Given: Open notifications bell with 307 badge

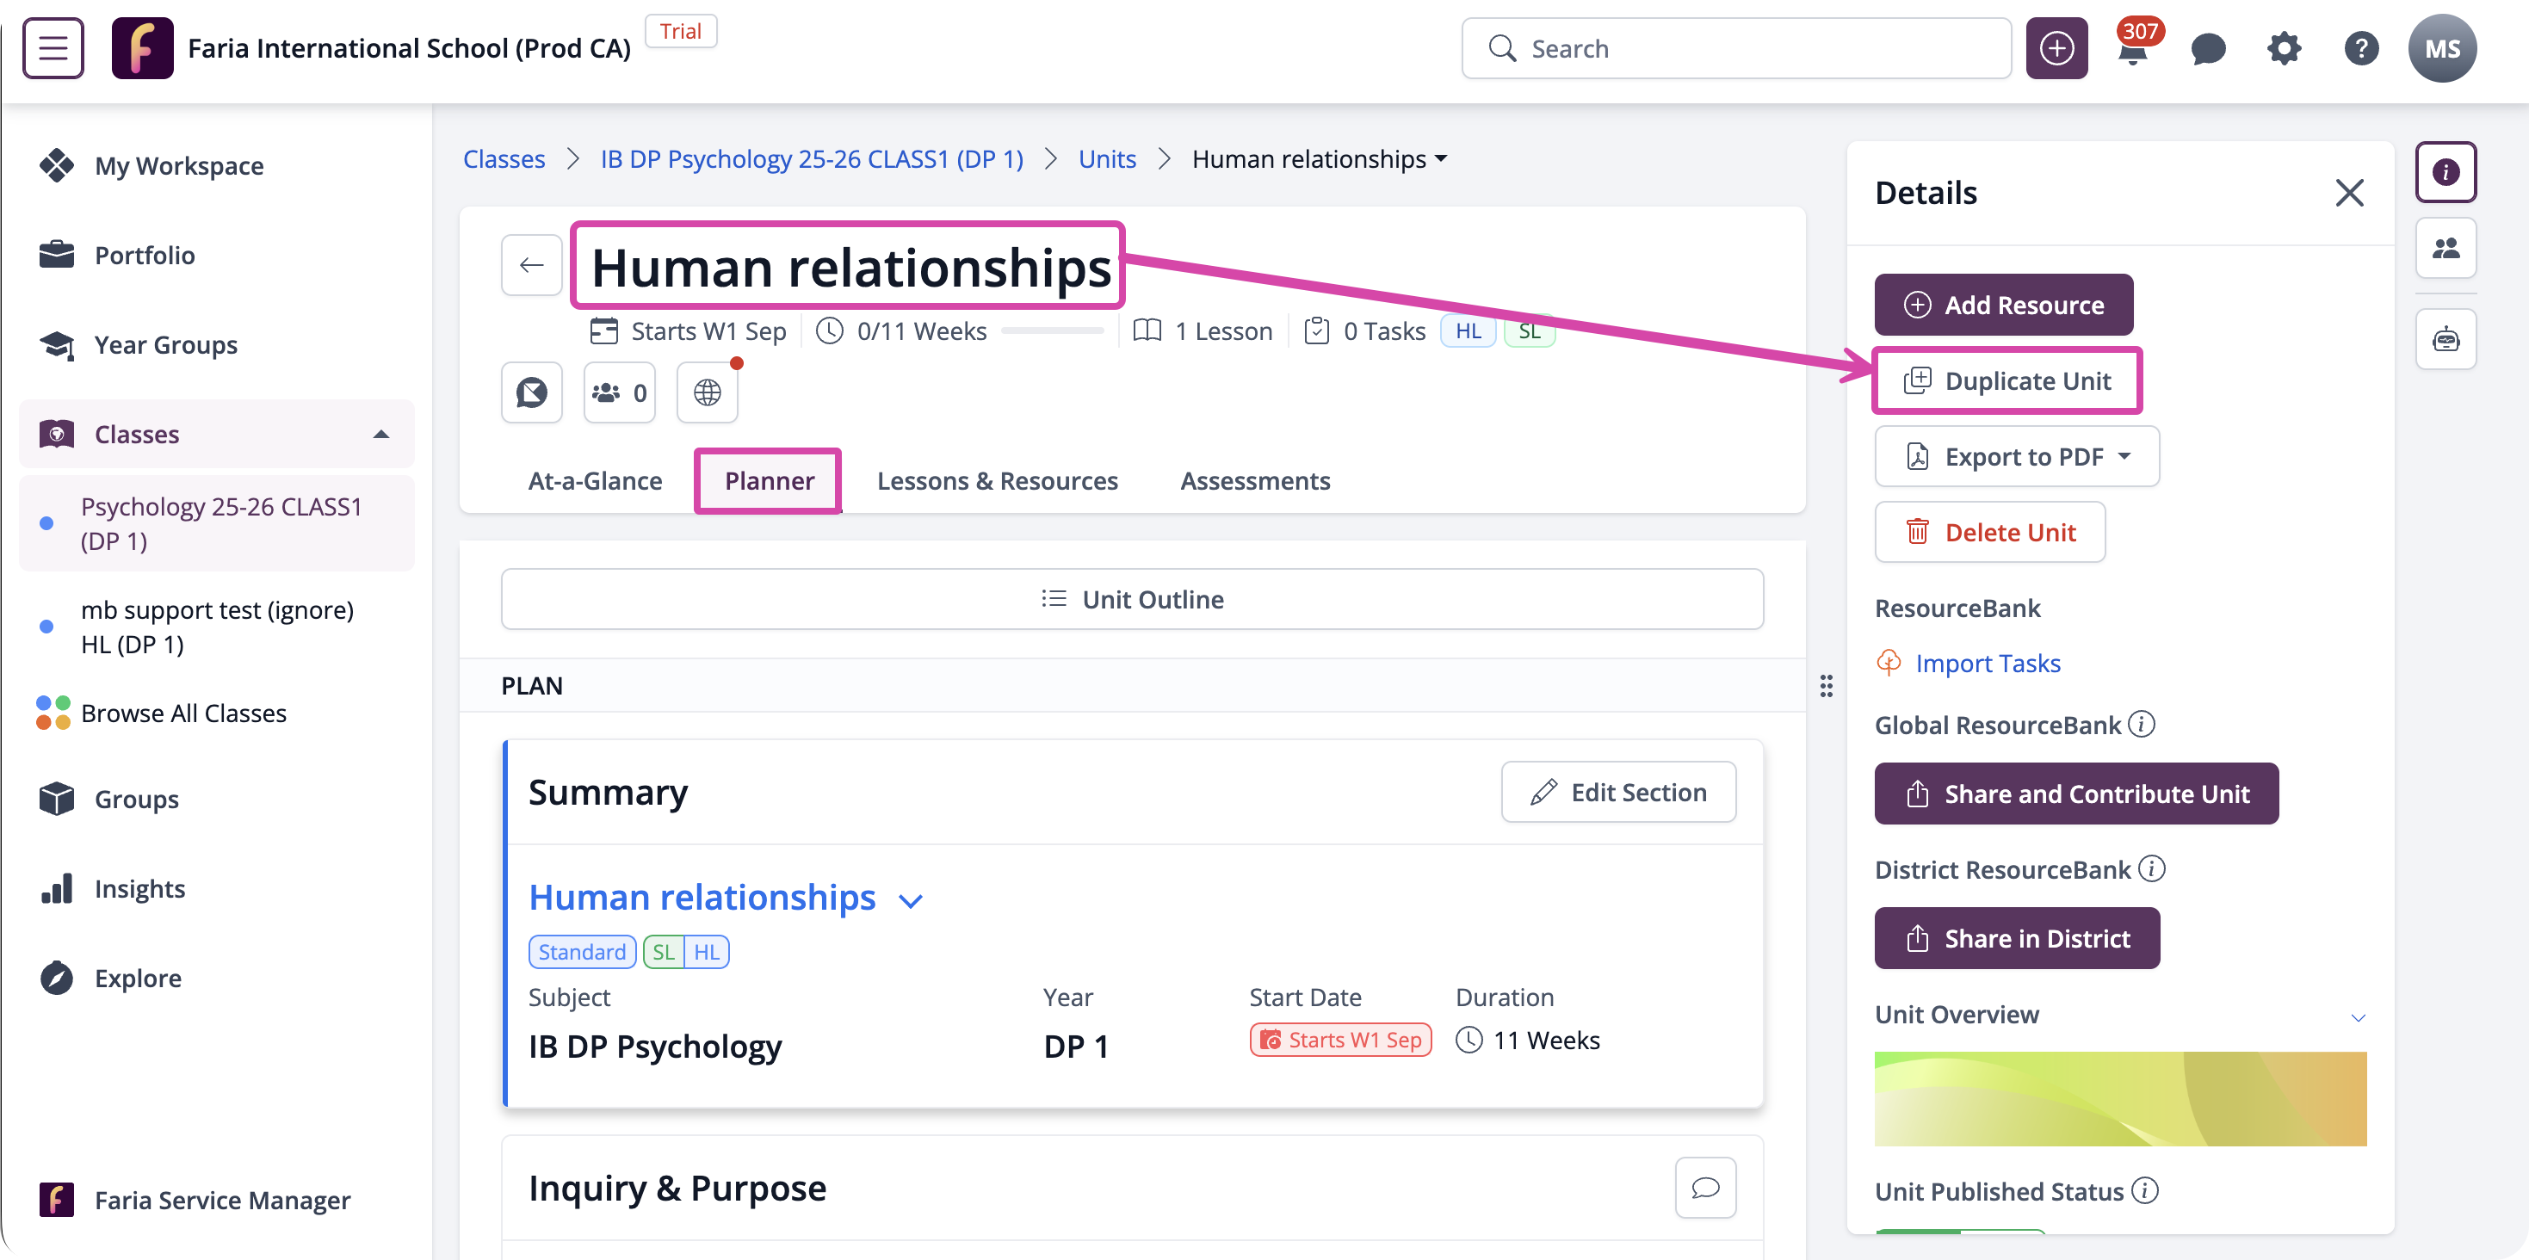Looking at the screenshot, I should 2132,48.
